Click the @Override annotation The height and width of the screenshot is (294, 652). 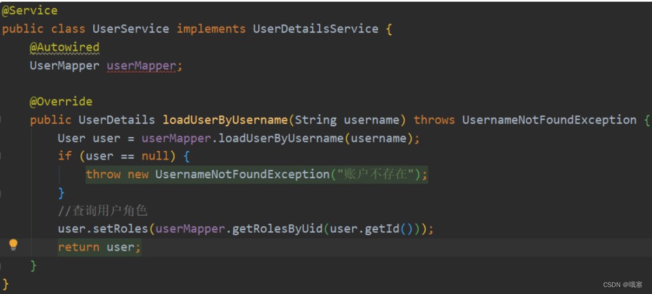pos(61,101)
